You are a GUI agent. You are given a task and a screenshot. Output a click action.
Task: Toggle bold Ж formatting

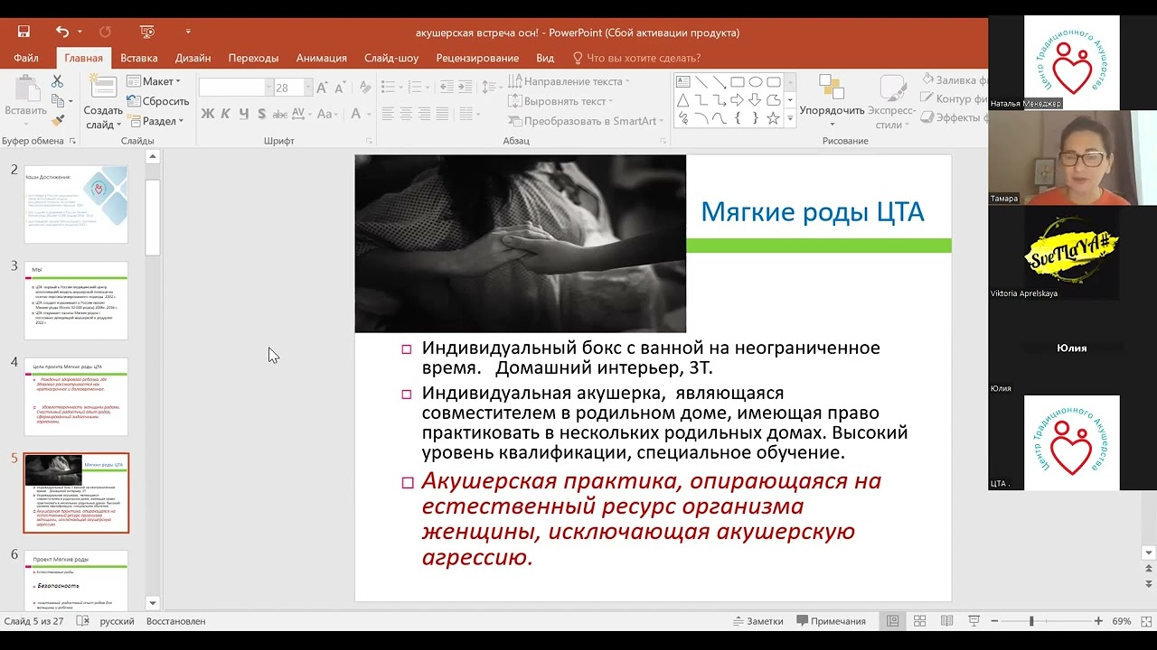pos(207,114)
